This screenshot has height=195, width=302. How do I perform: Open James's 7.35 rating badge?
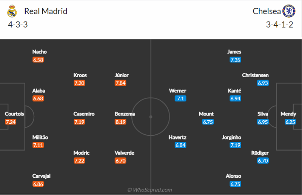point(235,60)
